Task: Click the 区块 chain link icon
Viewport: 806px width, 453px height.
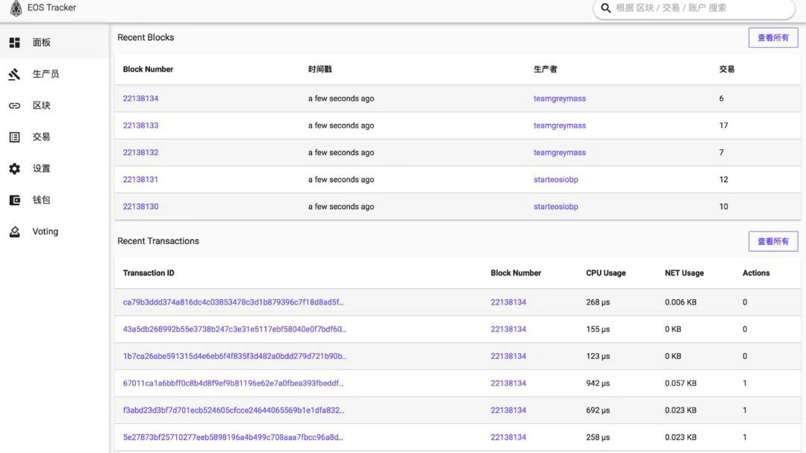Action: click(14, 105)
